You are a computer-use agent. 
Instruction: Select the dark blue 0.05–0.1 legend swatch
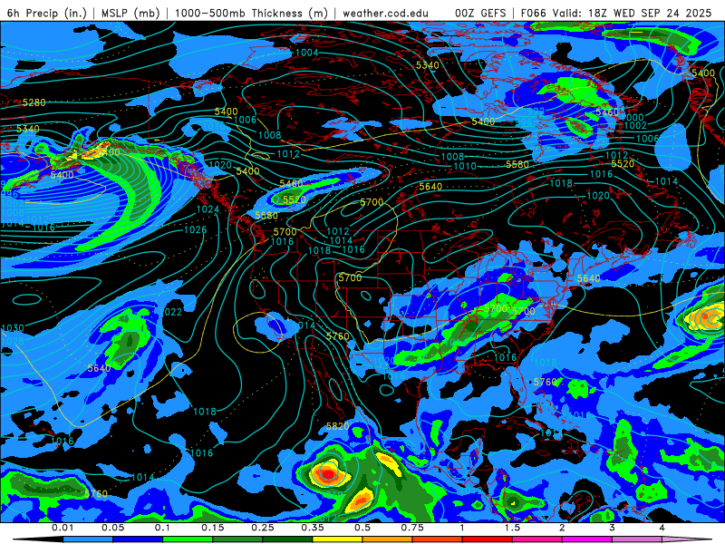coord(138,539)
